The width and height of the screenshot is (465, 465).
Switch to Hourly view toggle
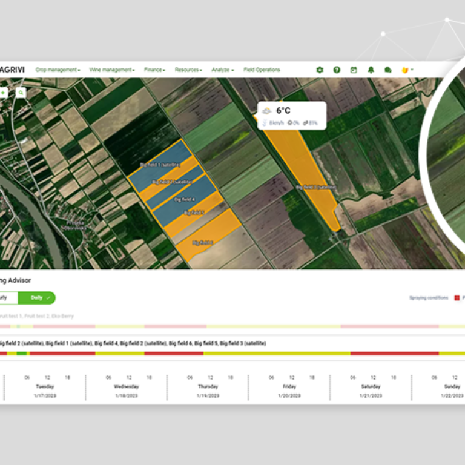[8, 298]
